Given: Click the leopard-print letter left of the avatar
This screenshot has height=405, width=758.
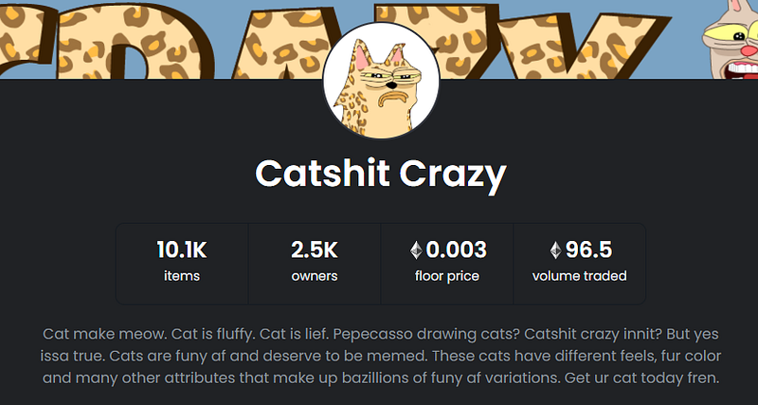Looking at the screenshot, I should click(x=275, y=43).
